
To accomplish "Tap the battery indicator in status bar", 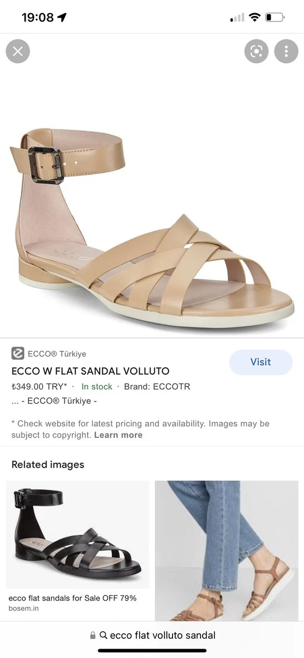I will tap(275, 17).
